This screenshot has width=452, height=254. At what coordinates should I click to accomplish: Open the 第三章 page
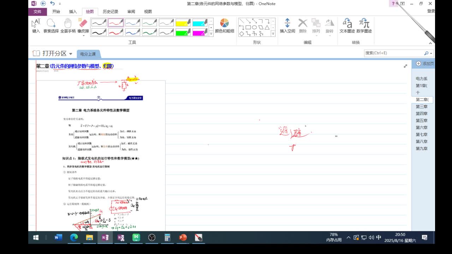[x=422, y=107]
